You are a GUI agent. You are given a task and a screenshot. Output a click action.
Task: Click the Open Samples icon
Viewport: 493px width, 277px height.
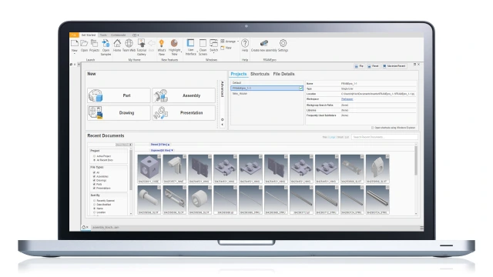[x=106, y=43]
